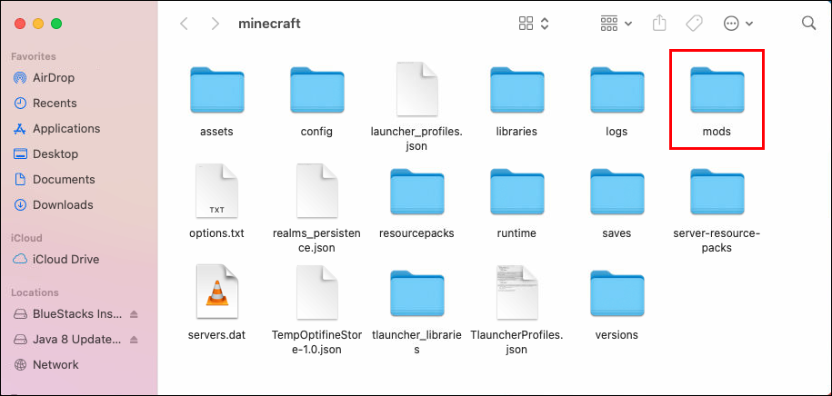832x396 pixels.
Task: Select Downloads in the sidebar
Action: 62,205
